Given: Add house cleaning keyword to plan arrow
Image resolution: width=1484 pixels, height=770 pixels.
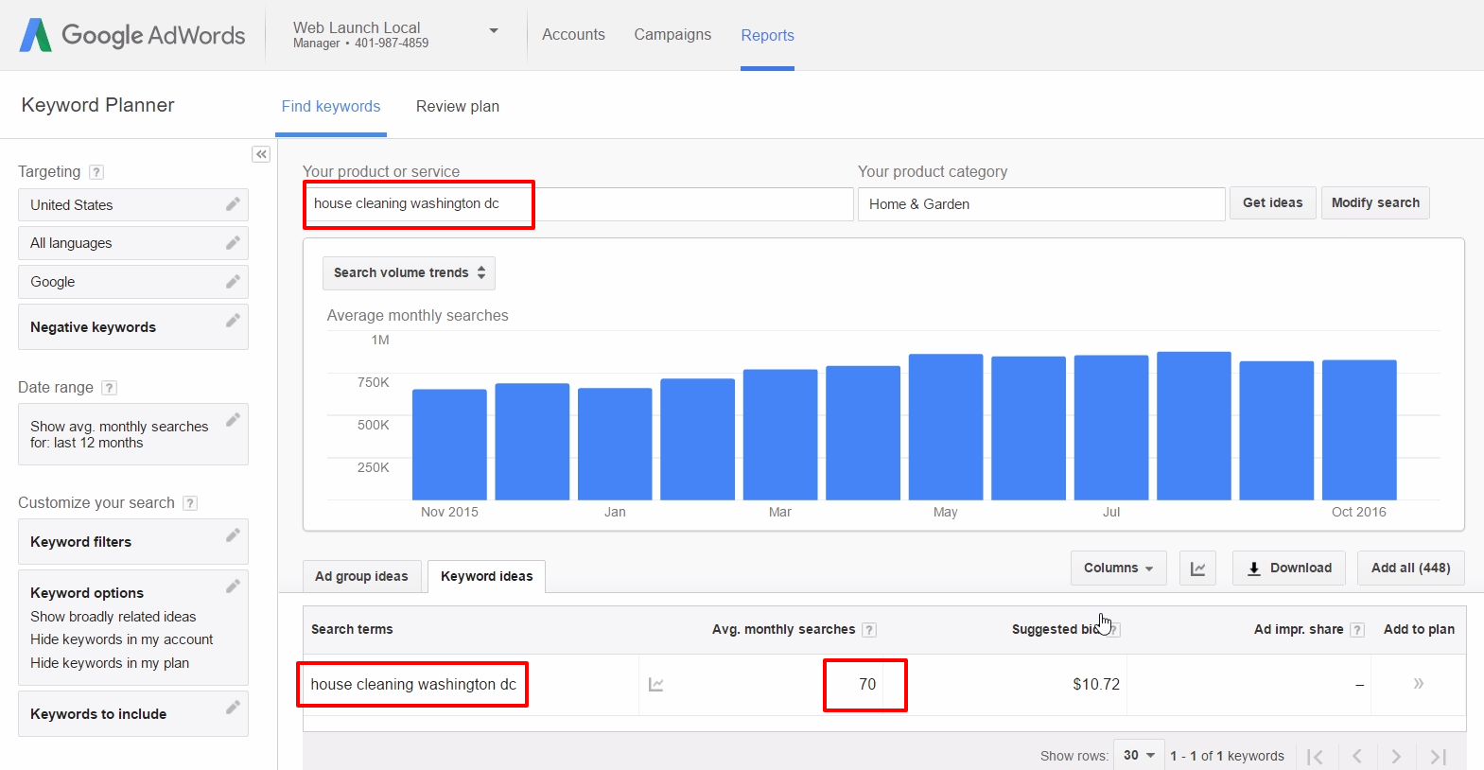Looking at the screenshot, I should [x=1419, y=683].
